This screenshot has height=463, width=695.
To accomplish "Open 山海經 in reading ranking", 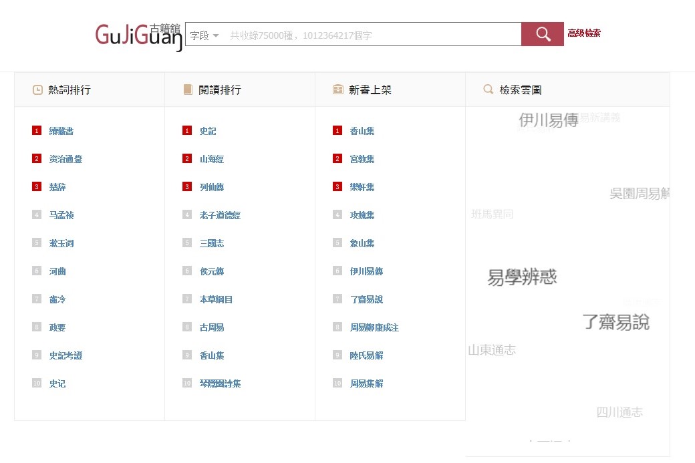I will [x=211, y=159].
